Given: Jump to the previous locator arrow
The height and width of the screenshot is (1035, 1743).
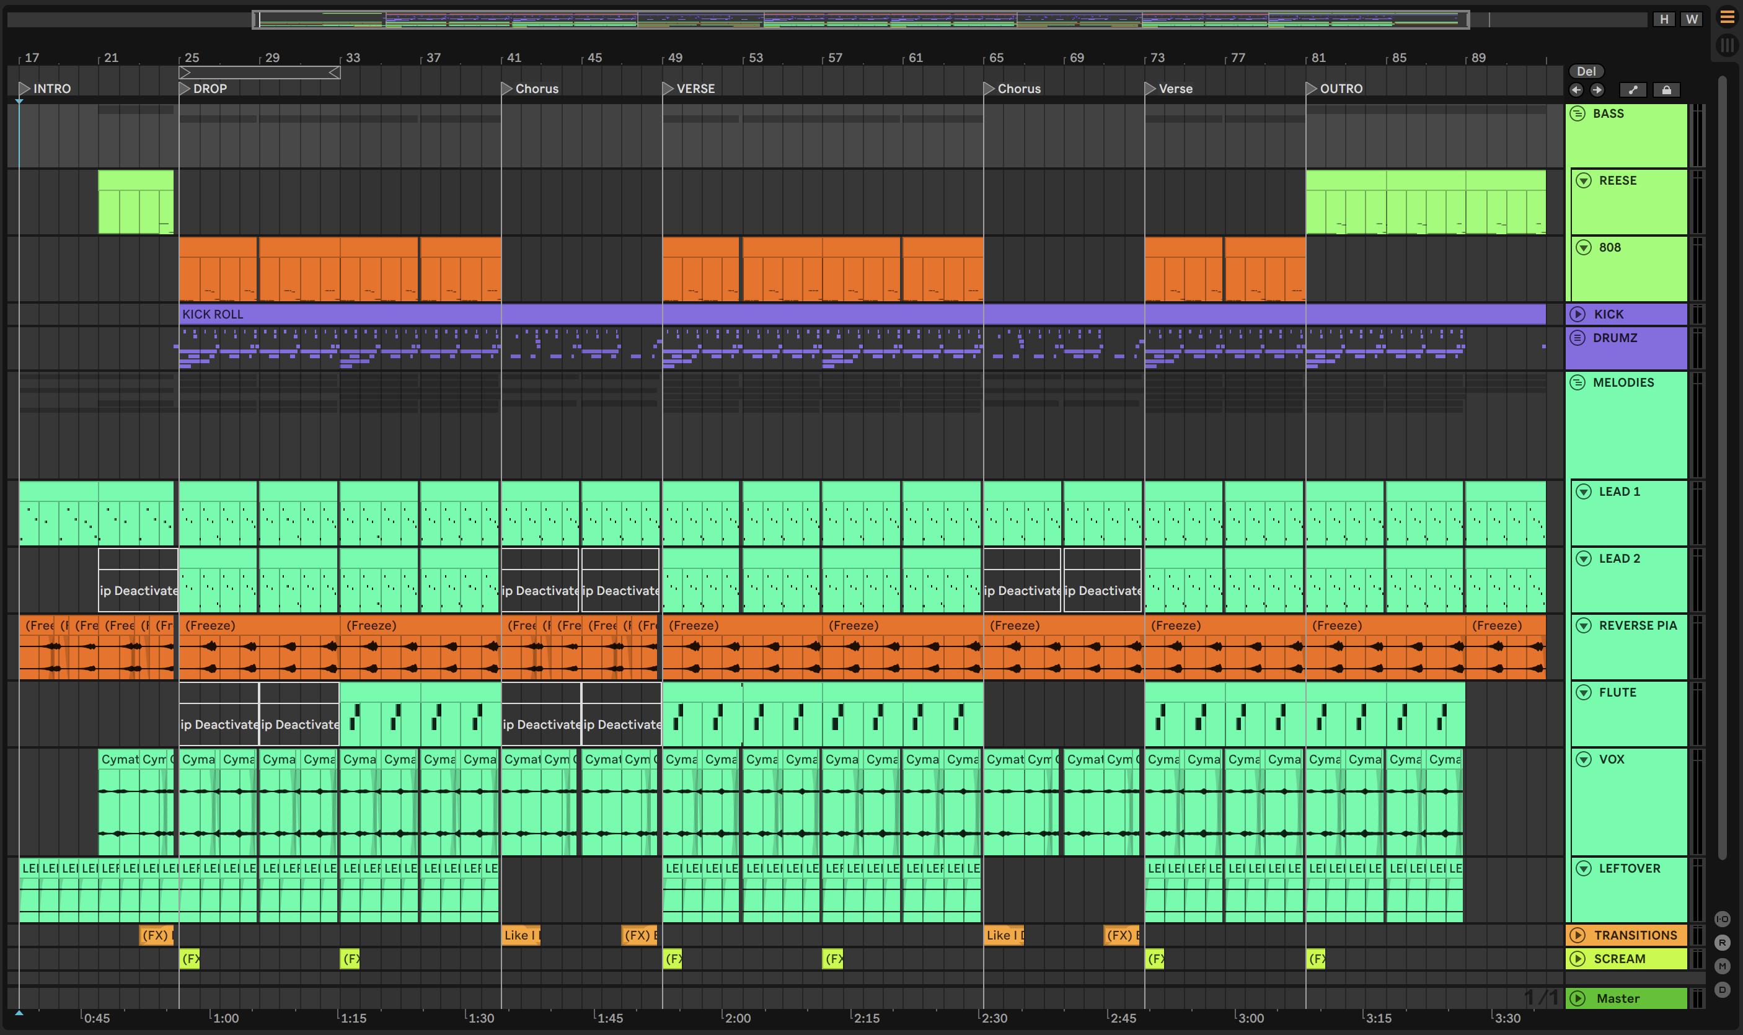Looking at the screenshot, I should [x=1576, y=90].
